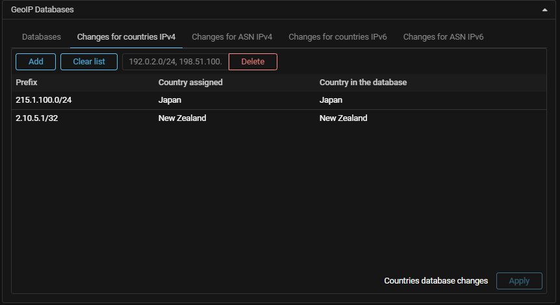Switch to the Databases tab
This screenshot has height=305, width=560.
coord(42,37)
